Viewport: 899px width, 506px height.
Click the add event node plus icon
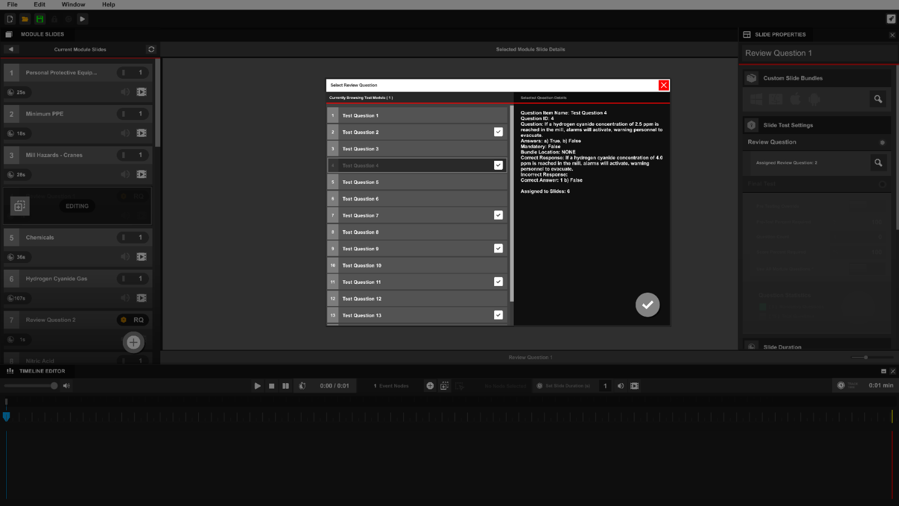(x=430, y=386)
